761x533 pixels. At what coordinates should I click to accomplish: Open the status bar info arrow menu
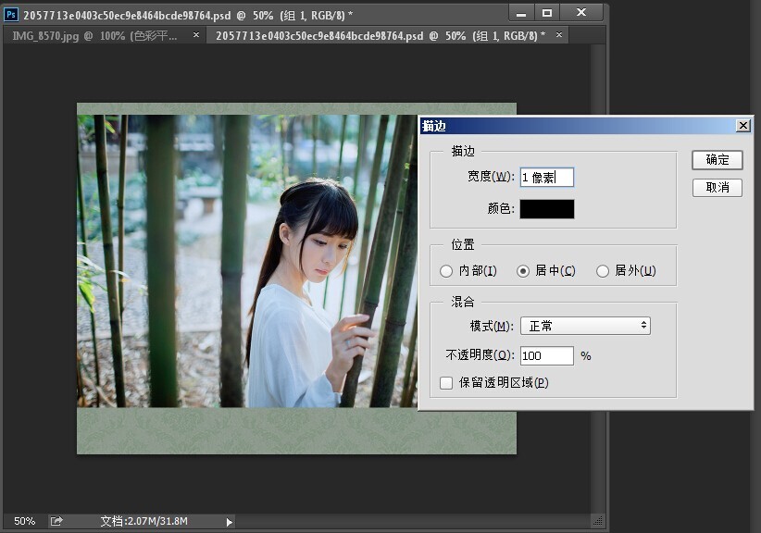[x=229, y=522]
